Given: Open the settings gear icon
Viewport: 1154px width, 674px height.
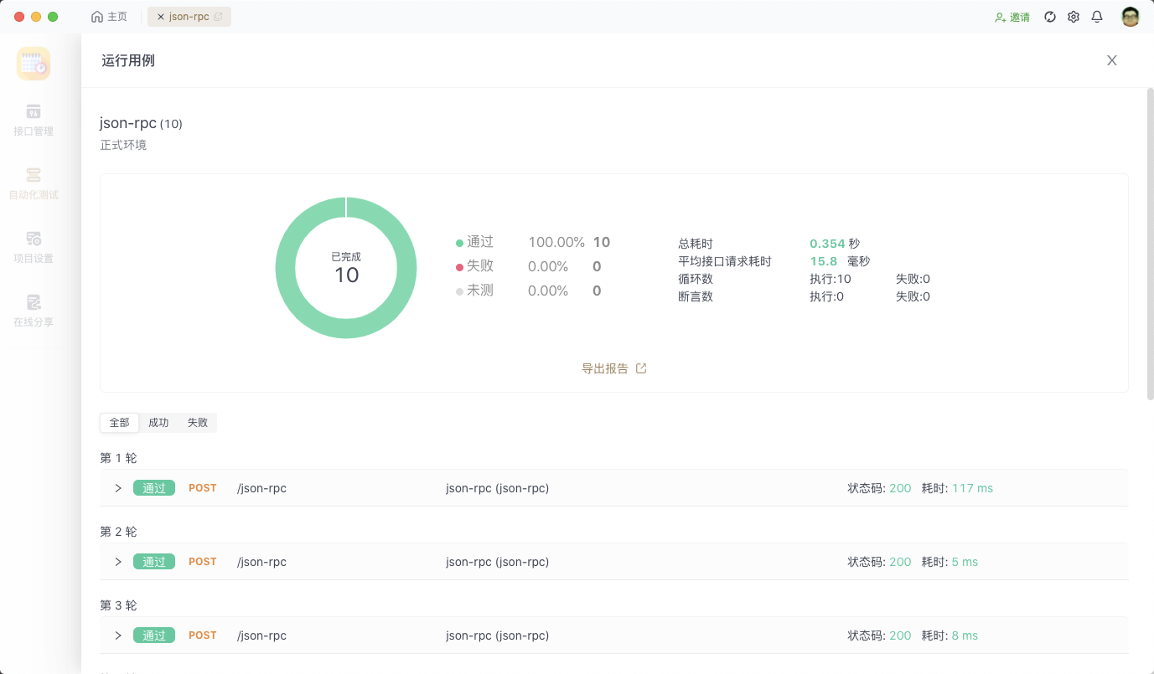Looking at the screenshot, I should 1074,16.
